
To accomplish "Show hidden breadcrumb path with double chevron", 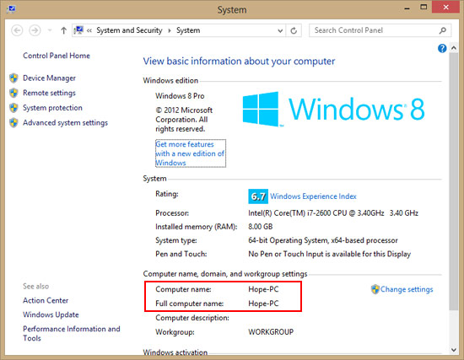I will pyautogui.click(x=89, y=30).
